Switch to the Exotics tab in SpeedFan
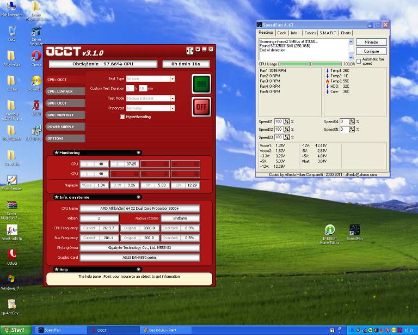Image resolution: width=418 pixels, height=335 pixels. tap(310, 33)
